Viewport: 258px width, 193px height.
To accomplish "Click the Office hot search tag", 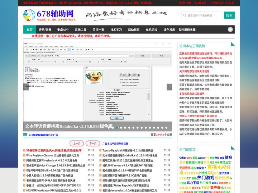I will (x=183, y=158).
